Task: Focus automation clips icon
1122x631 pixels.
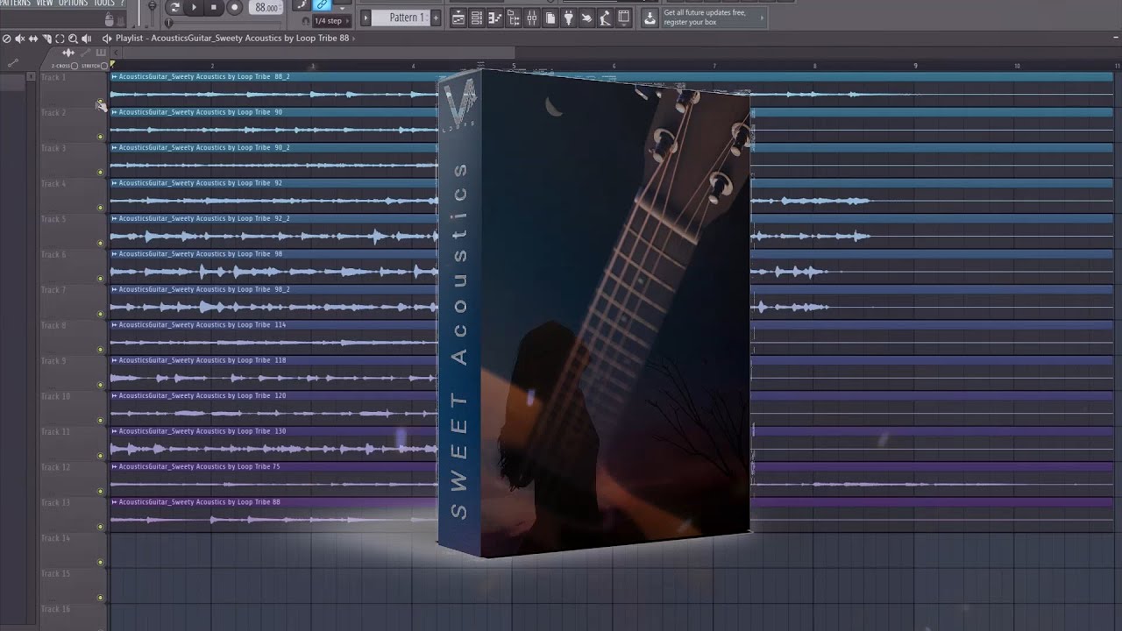Action: 86,53
